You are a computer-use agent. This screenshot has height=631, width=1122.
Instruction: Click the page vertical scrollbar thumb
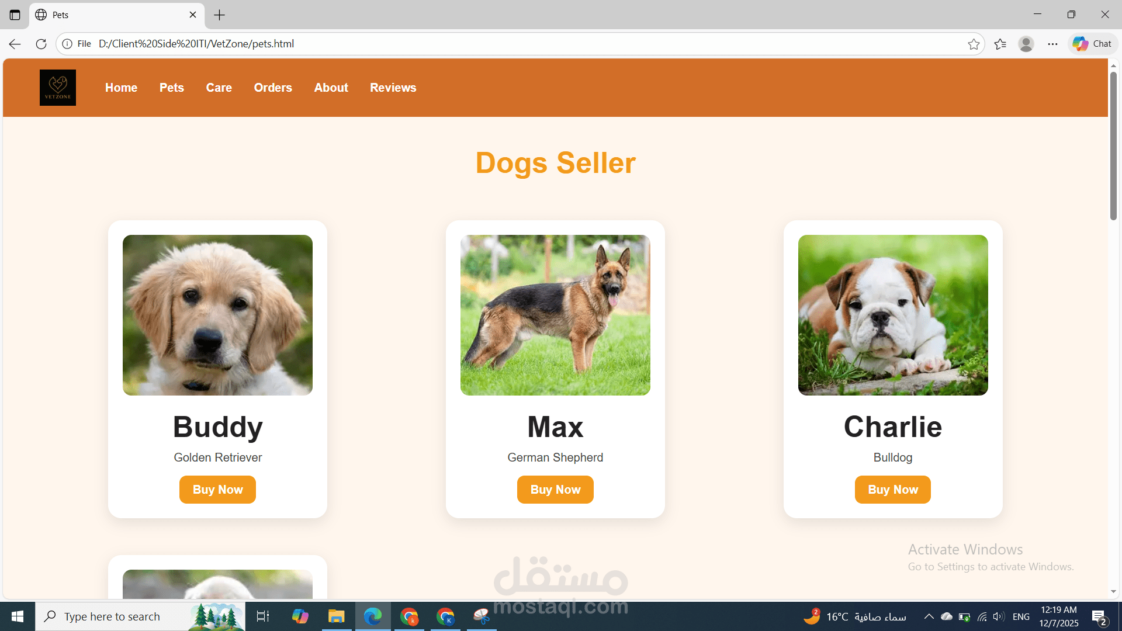[1114, 146]
